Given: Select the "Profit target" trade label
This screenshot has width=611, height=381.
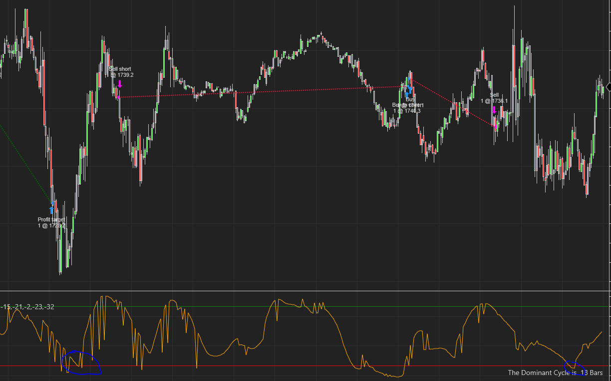Looking at the screenshot, I should coord(51,219).
